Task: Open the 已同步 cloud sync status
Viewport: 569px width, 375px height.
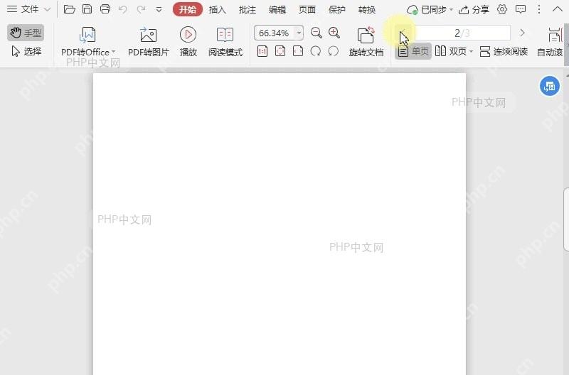Action: pyautogui.click(x=430, y=10)
